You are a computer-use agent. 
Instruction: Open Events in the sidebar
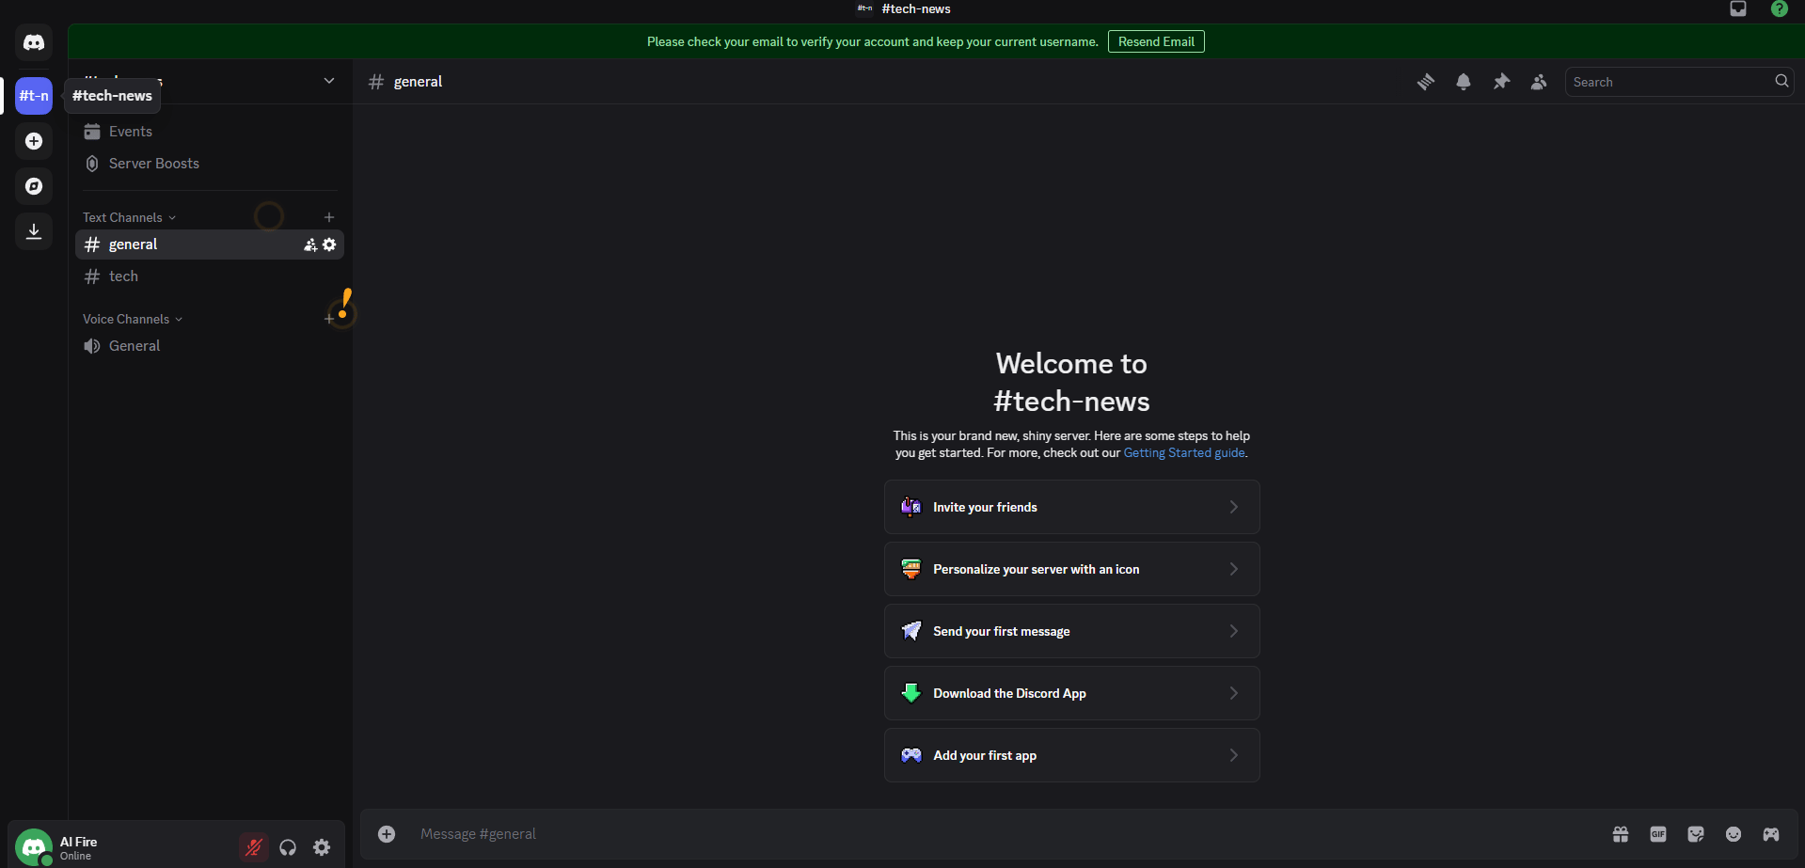(209, 132)
